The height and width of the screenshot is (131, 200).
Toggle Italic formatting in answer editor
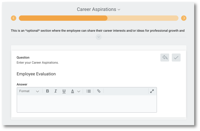point(56,91)
